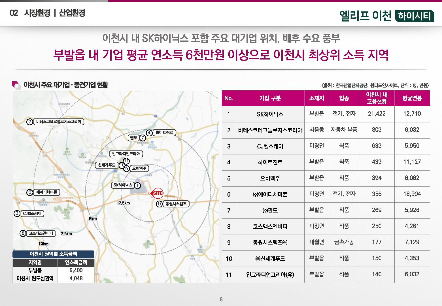Click the 2.5km radius label on map
Image resolution: width=442 pixels, height=306 pixels.
[124, 203]
